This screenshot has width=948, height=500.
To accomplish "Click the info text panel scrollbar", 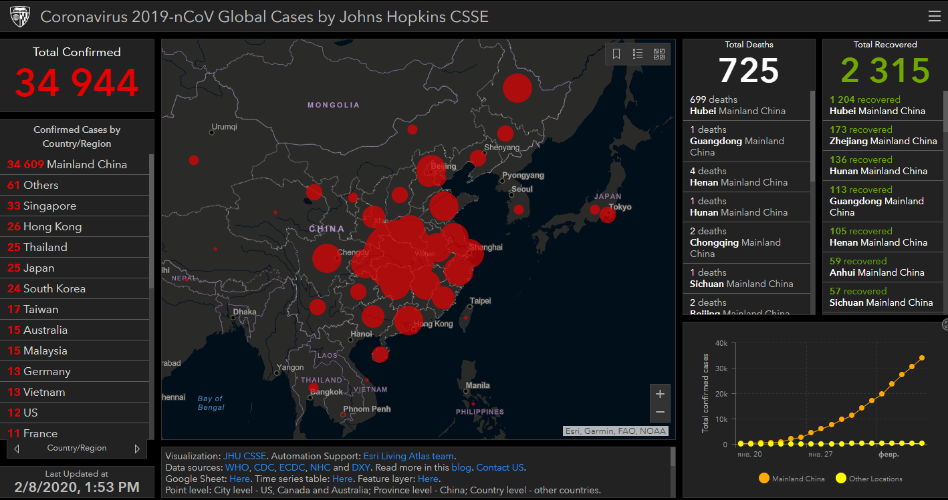I will point(673,457).
